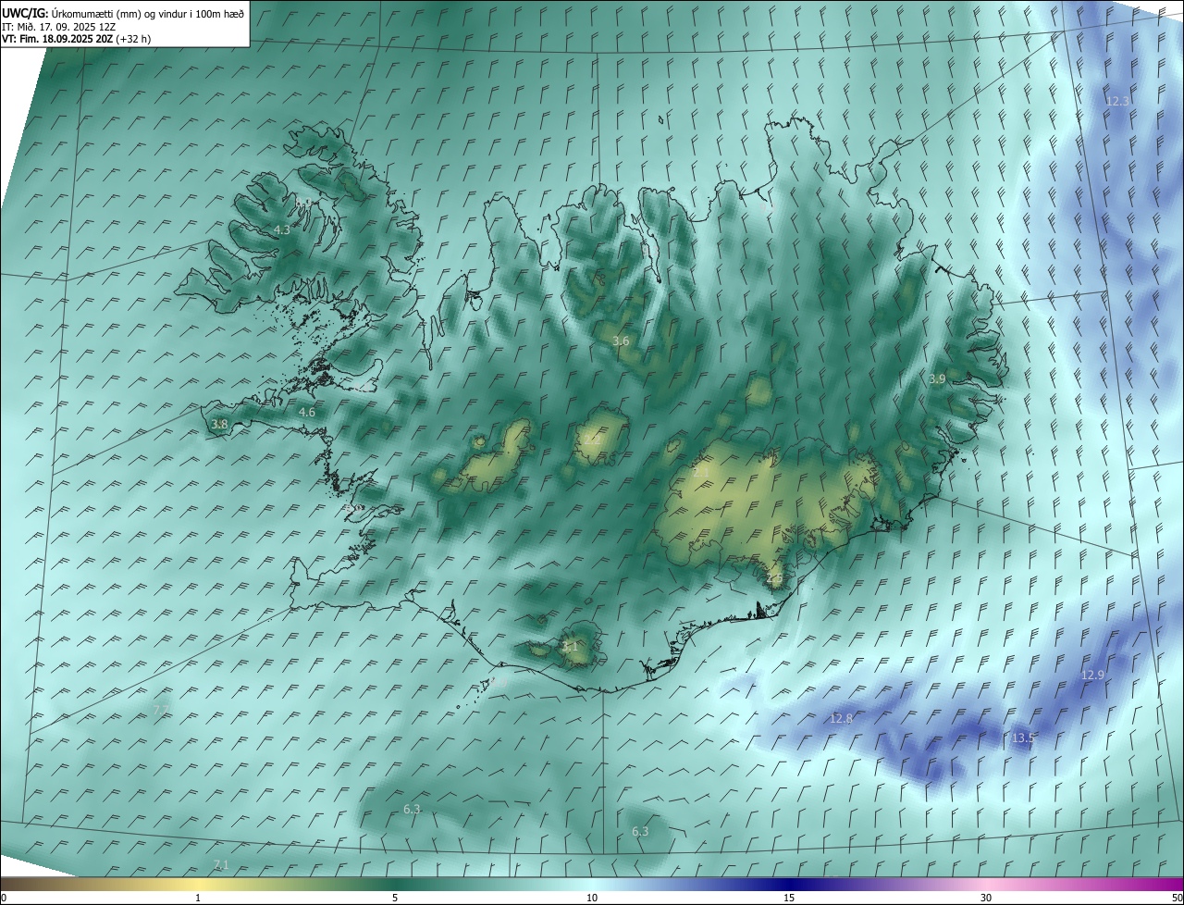Select the 2.2 value label on the glacier
Image resolution: width=1184 pixels, height=905 pixels.
tap(592, 440)
